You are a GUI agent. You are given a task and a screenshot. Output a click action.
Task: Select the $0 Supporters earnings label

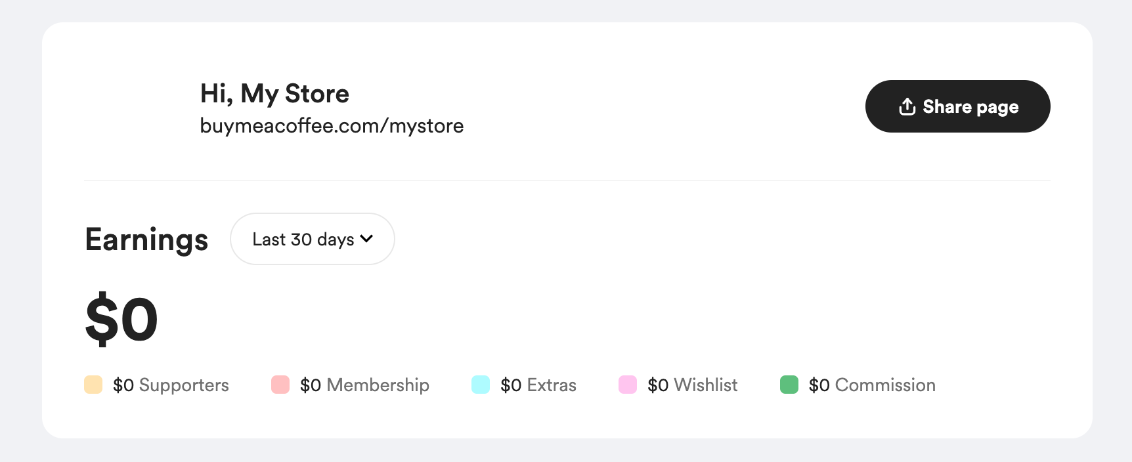pyautogui.click(x=171, y=385)
